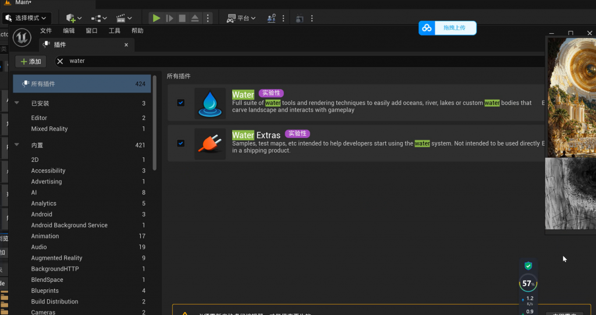Screen dimensions: 596x315
Task: Click the black and white sketch thumbnail
Action: [572, 193]
